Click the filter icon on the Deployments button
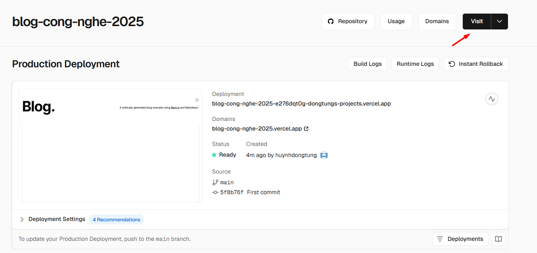Viewport: 537px width, 253px height. click(440, 239)
